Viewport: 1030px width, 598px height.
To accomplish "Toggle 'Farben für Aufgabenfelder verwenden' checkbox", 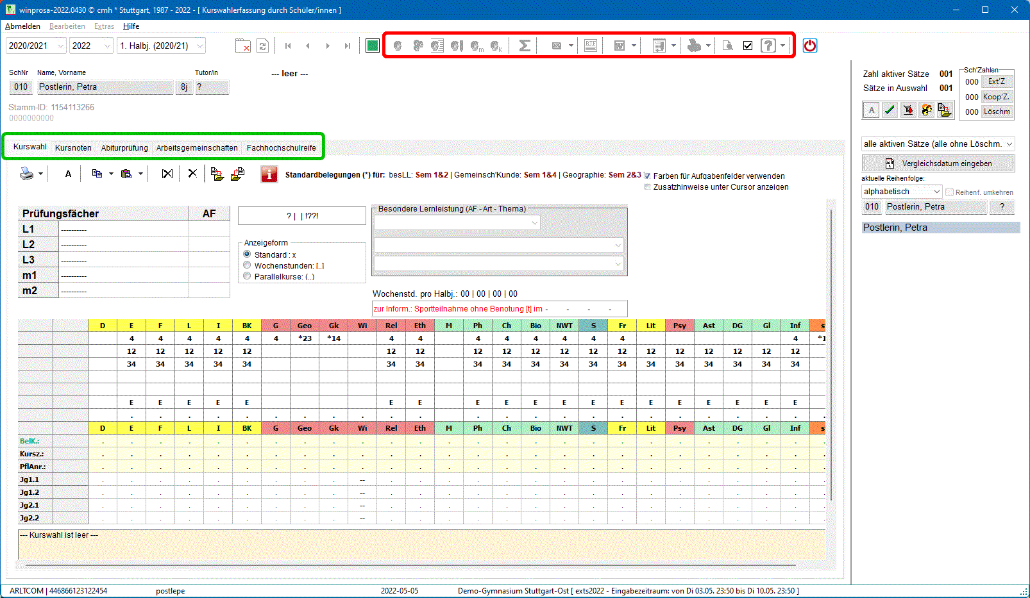I will pos(647,176).
